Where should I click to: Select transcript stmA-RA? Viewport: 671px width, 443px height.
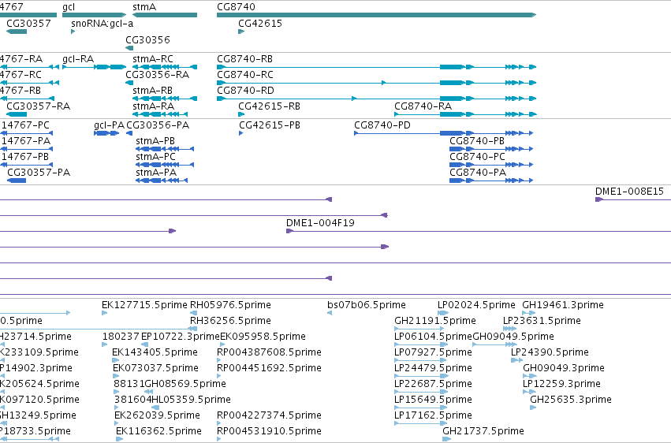[x=160, y=114]
